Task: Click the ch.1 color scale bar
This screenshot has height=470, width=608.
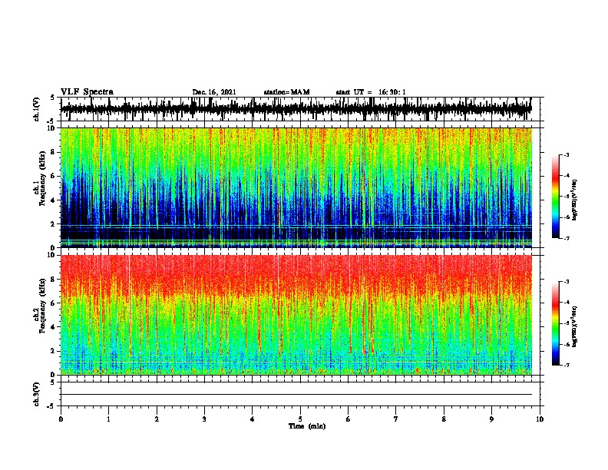Action: tap(556, 197)
